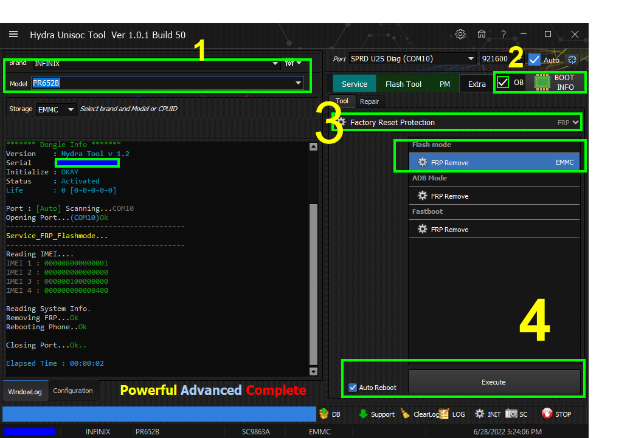Click SC9863A in status bar

tap(256, 431)
